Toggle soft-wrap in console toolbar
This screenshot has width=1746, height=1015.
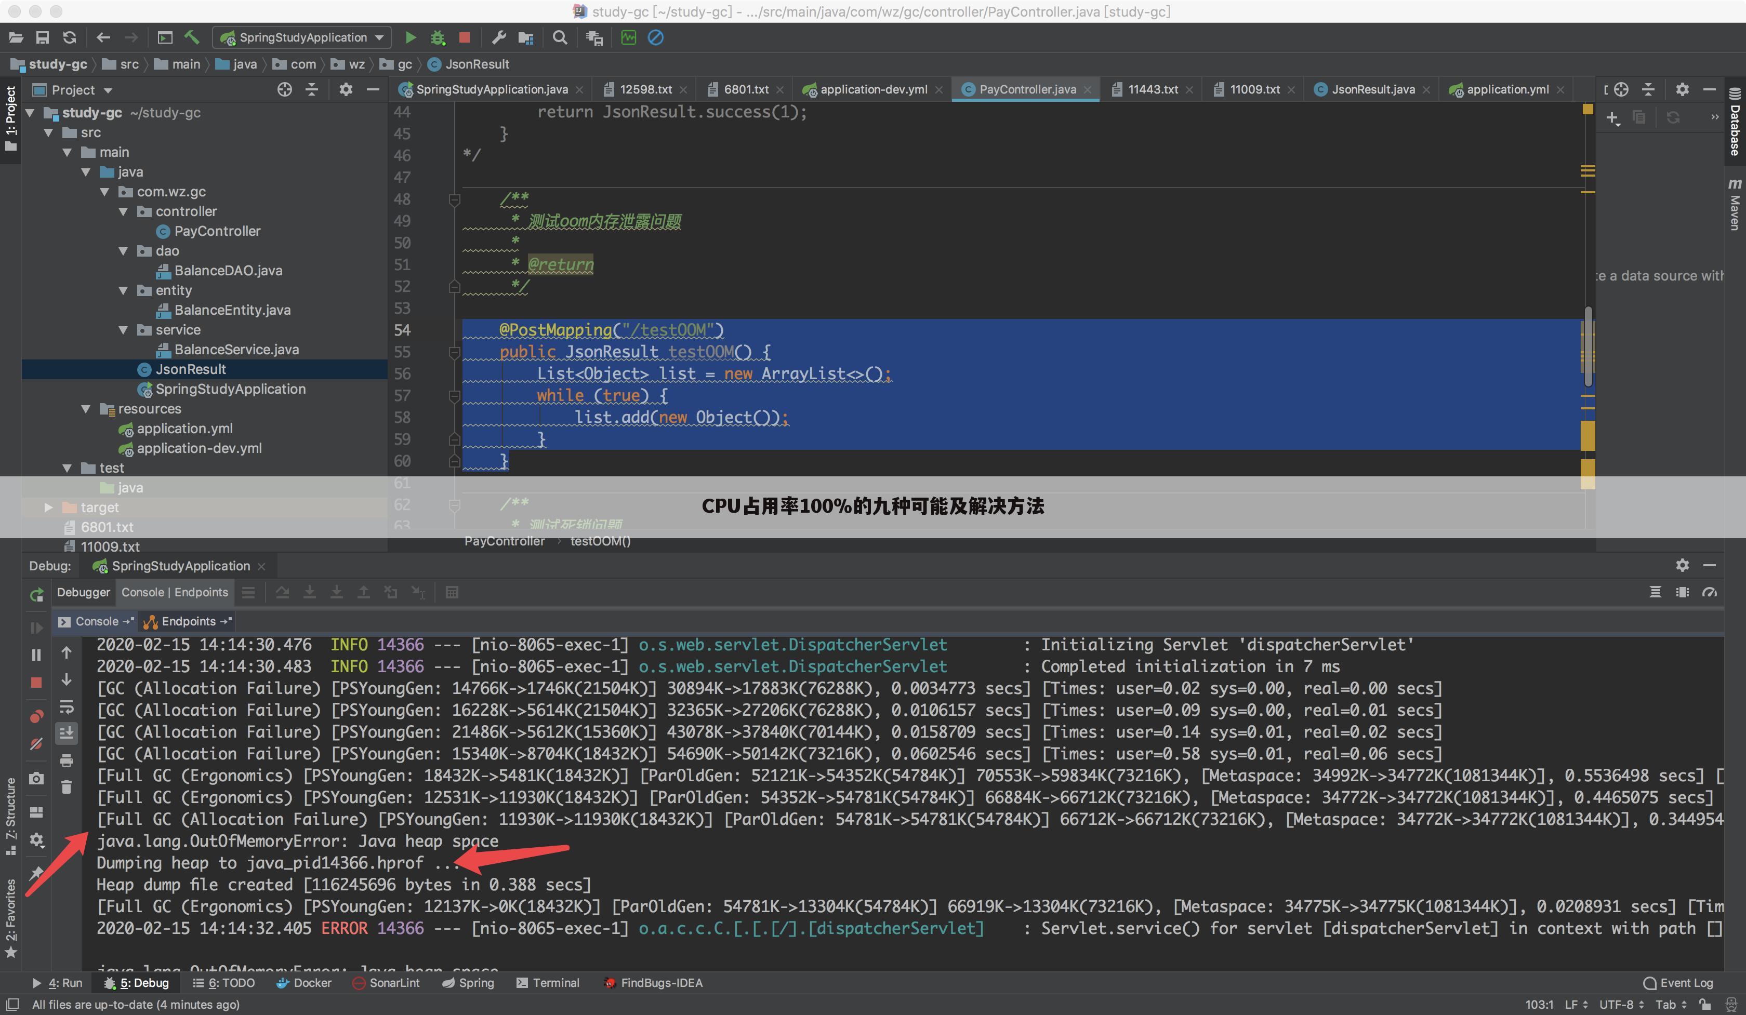(67, 707)
